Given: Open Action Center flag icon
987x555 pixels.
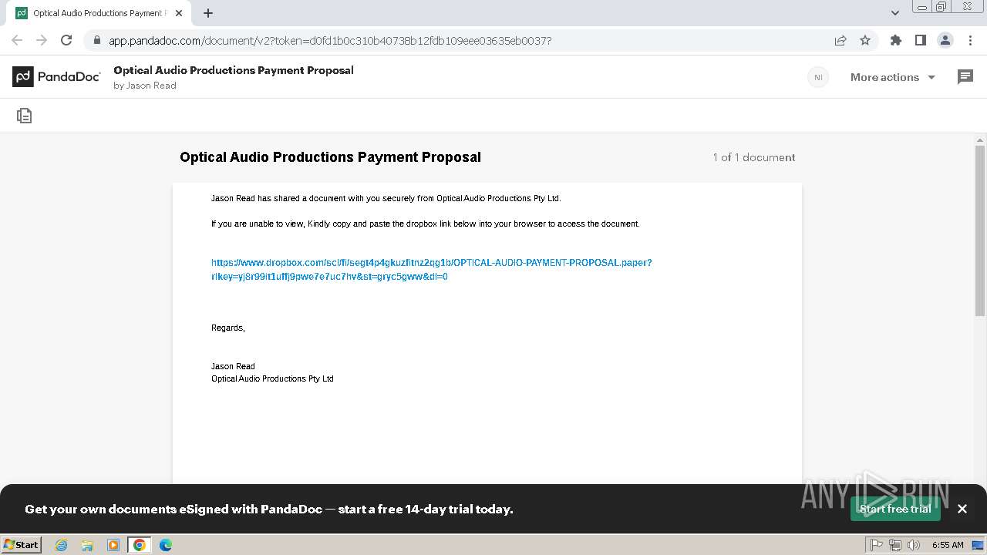Looking at the screenshot, I should click(x=877, y=545).
